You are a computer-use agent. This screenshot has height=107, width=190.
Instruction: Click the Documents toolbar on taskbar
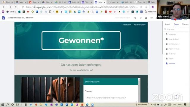142,105
